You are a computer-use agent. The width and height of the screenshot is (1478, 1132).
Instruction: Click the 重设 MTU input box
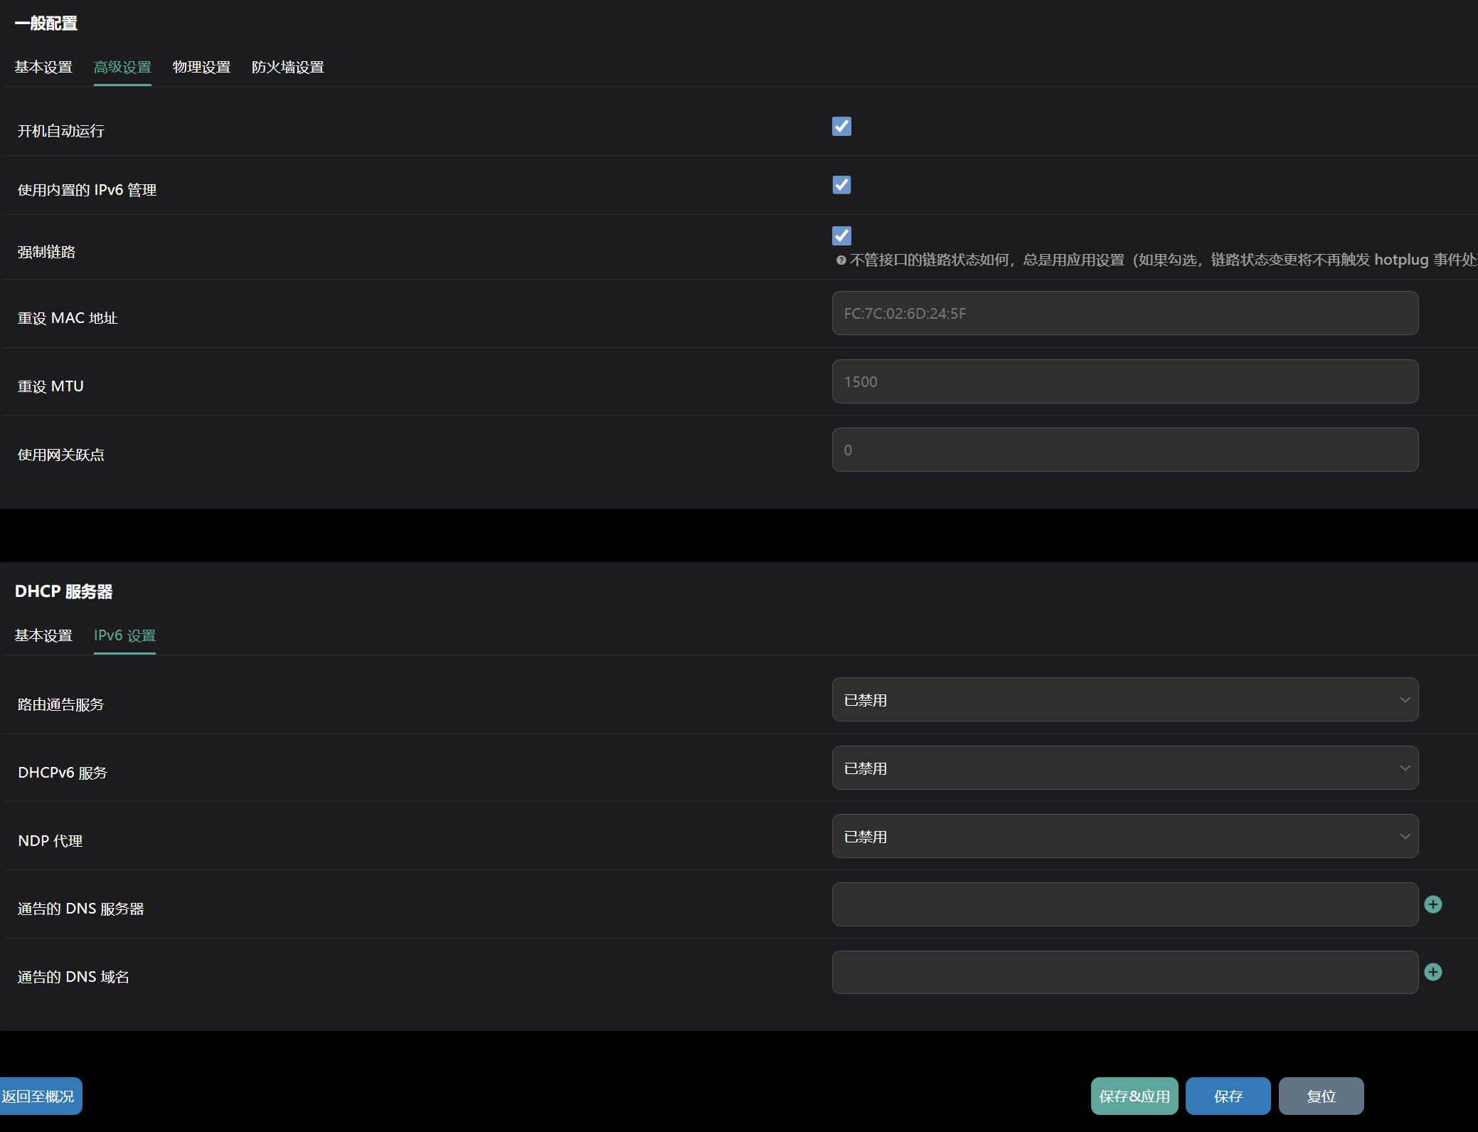tap(1125, 381)
